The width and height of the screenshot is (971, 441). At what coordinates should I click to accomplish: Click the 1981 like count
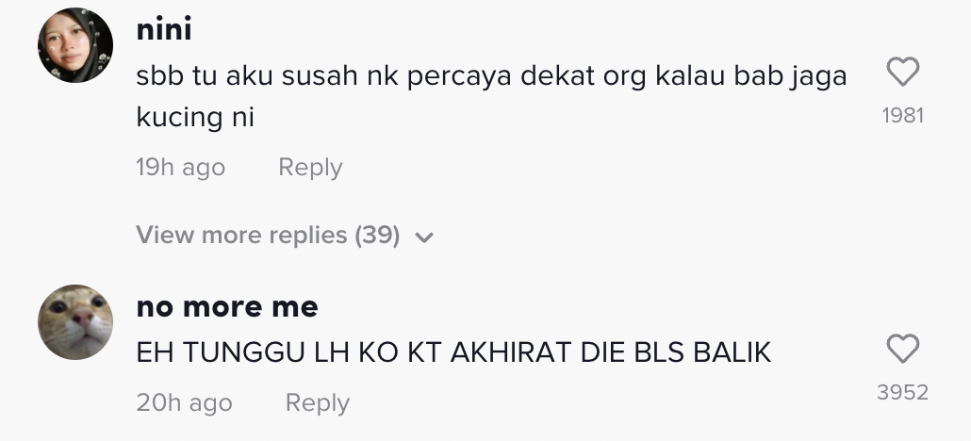tap(902, 116)
